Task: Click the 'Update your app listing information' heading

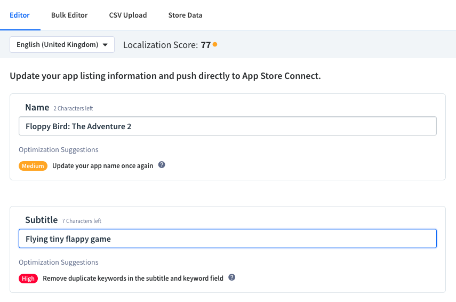Action: (165, 76)
